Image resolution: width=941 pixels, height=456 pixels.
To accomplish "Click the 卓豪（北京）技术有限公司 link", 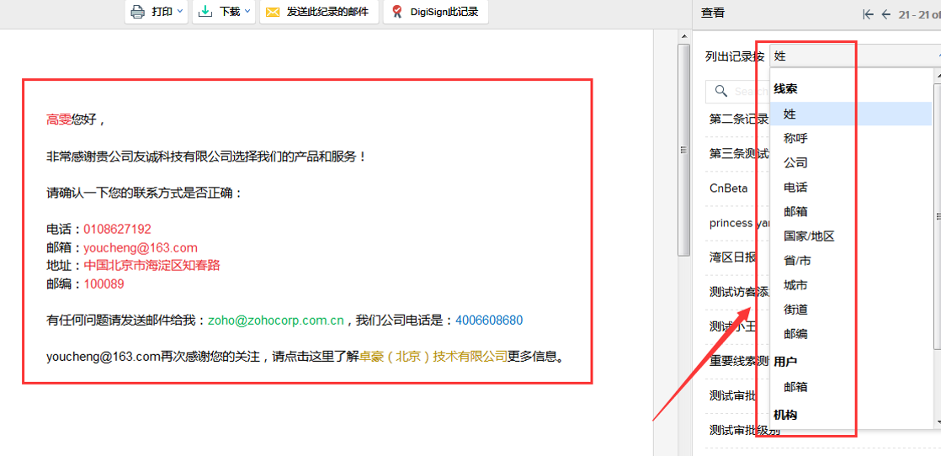I will pyautogui.click(x=433, y=357).
